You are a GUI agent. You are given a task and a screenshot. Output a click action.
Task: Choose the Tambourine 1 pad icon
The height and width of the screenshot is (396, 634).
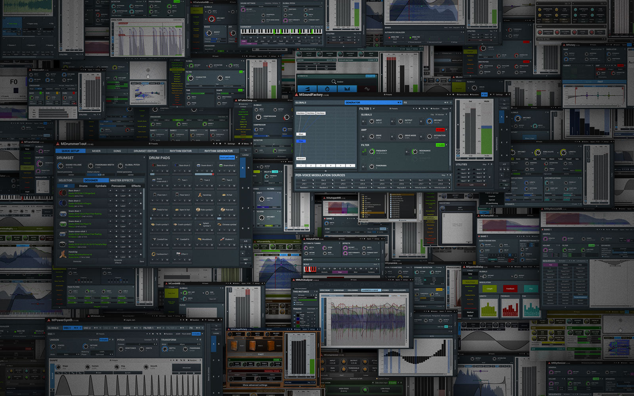(x=154, y=254)
